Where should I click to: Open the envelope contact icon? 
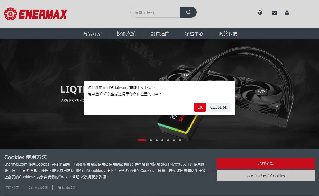274,12
